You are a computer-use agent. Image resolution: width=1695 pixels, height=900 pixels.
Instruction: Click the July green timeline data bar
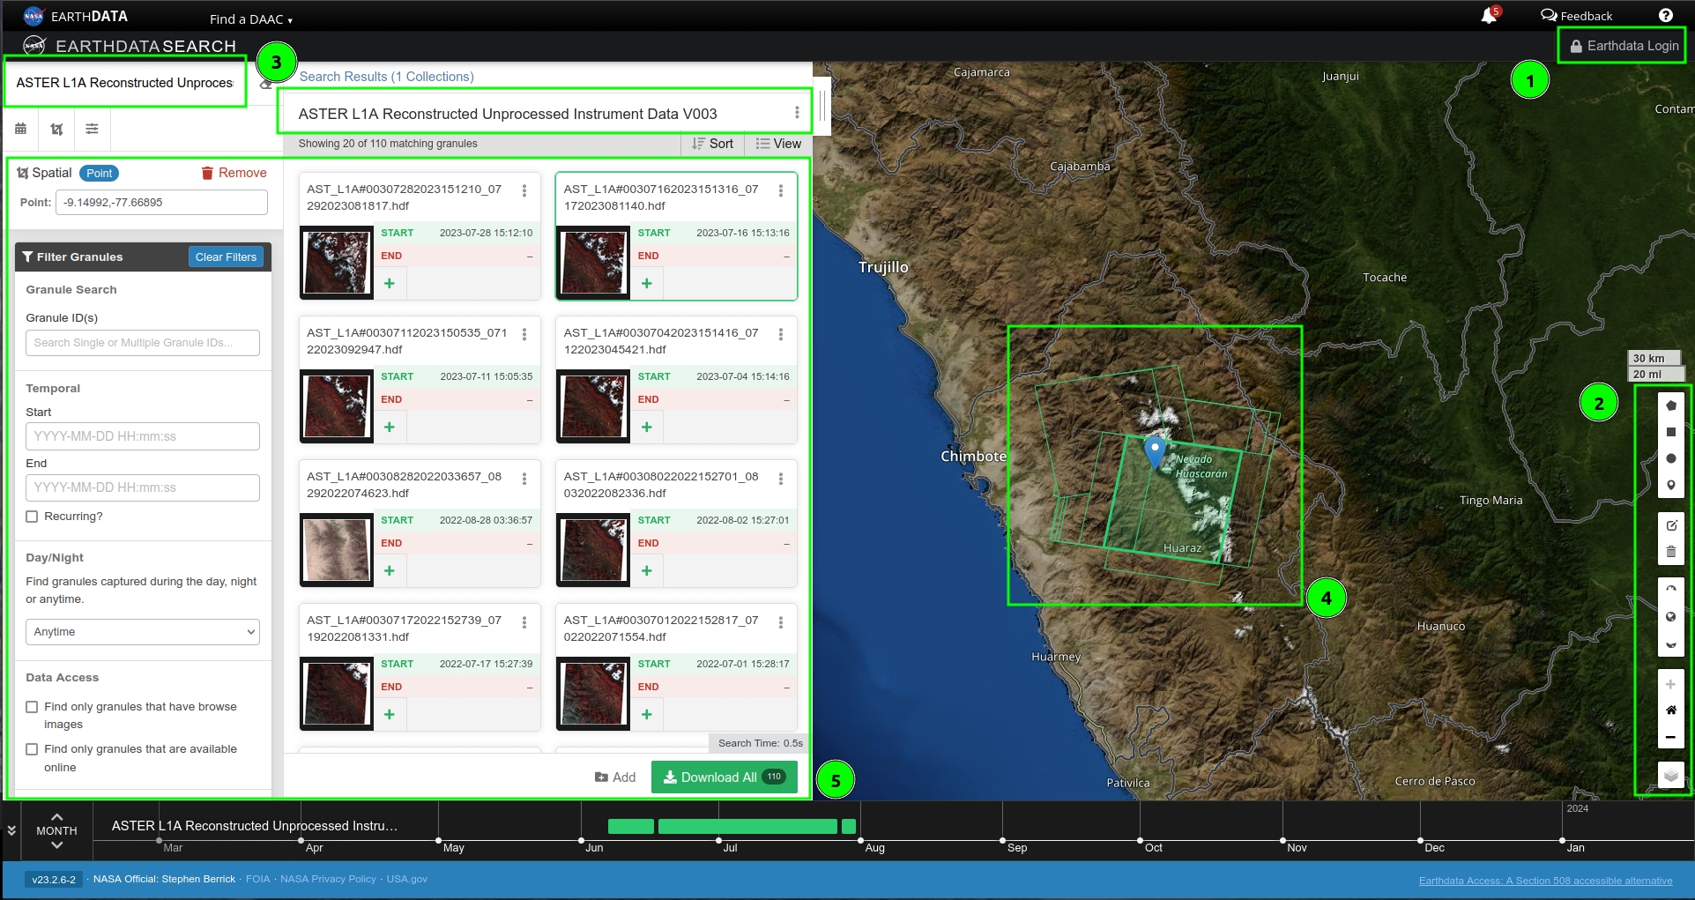747,826
